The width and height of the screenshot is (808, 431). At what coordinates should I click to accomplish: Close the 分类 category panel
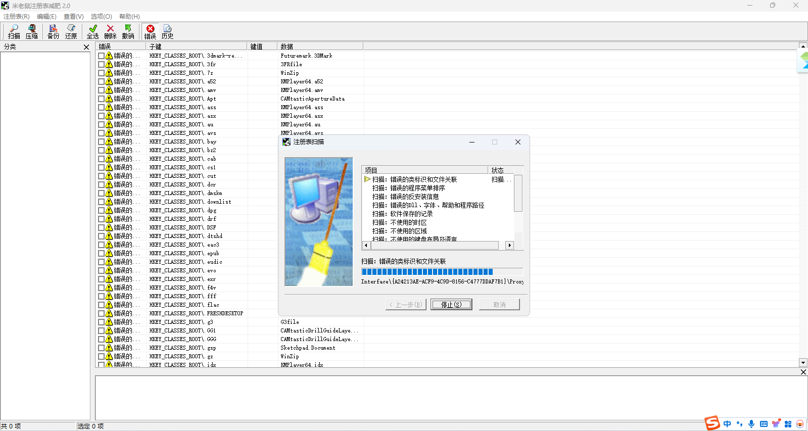pos(86,47)
